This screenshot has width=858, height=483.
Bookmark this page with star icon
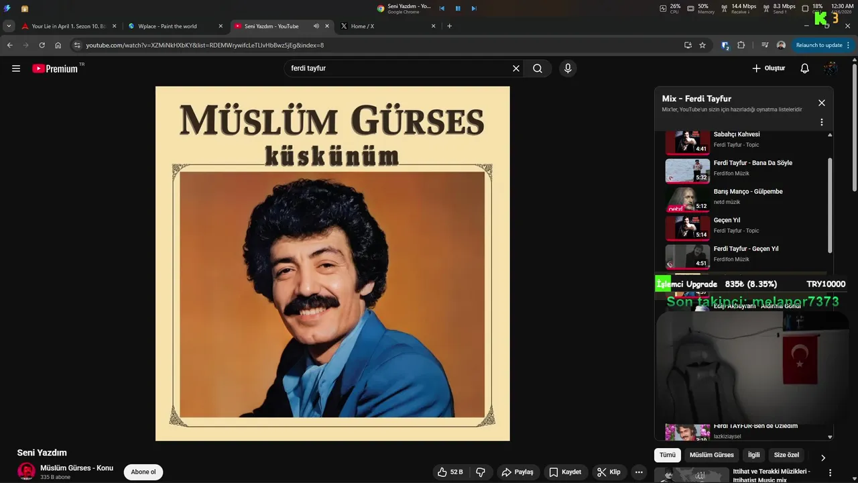click(x=702, y=45)
